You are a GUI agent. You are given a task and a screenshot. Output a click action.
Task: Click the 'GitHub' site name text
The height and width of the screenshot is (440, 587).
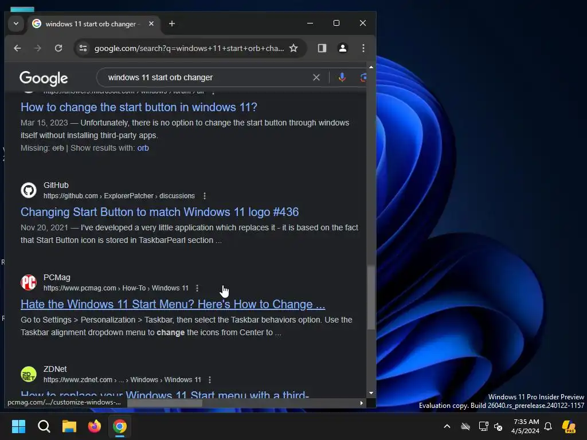56,185
